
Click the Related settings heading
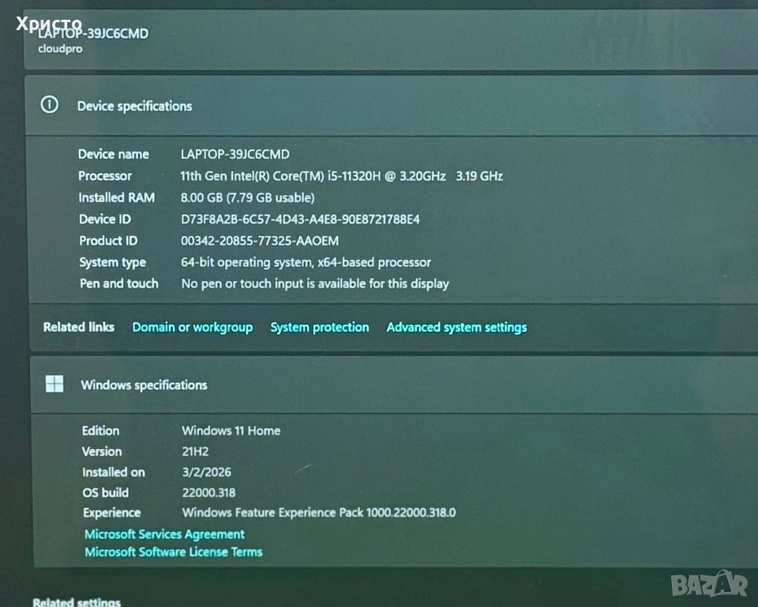tap(76, 602)
